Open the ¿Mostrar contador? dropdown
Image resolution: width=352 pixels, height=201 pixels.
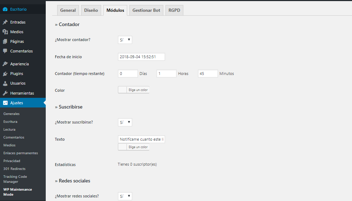click(x=125, y=40)
